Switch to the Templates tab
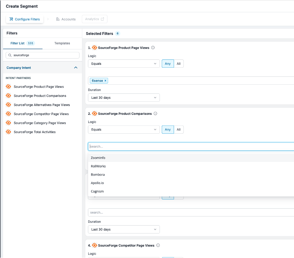The width and height of the screenshot is (294, 258). click(62, 43)
